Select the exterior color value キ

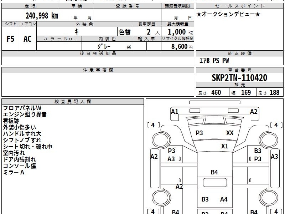[x=77, y=32]
